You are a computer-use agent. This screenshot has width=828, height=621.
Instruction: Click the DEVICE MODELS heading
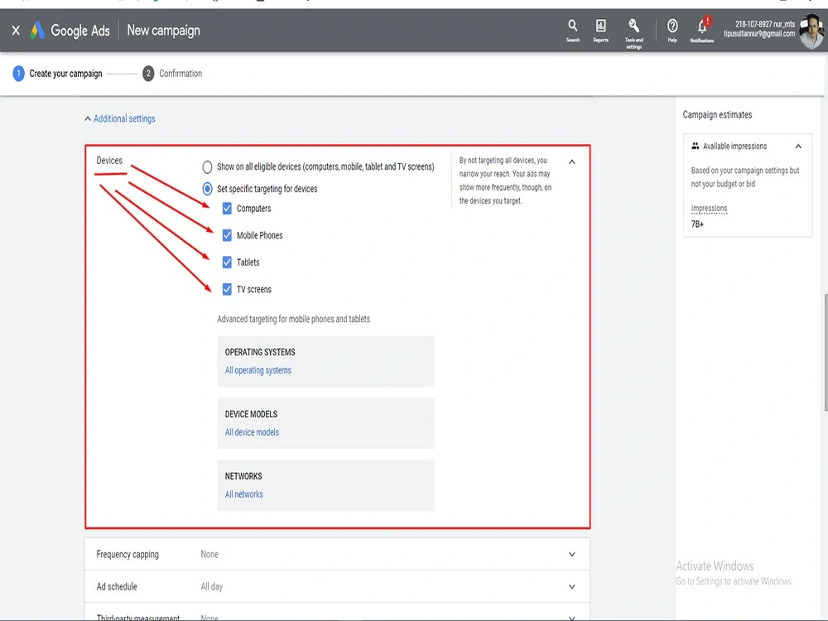click(251, 414)
